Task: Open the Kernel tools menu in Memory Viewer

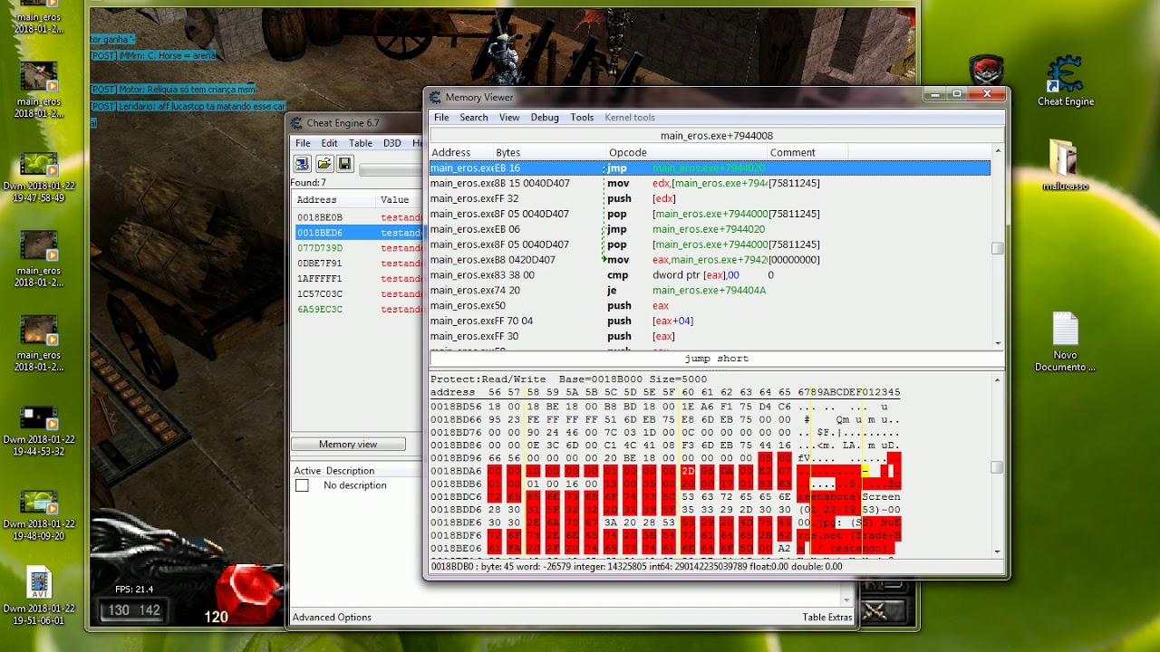Action: coord(630,118)
